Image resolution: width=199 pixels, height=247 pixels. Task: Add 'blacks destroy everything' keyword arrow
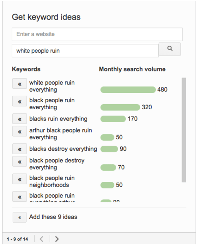[20, 149]
